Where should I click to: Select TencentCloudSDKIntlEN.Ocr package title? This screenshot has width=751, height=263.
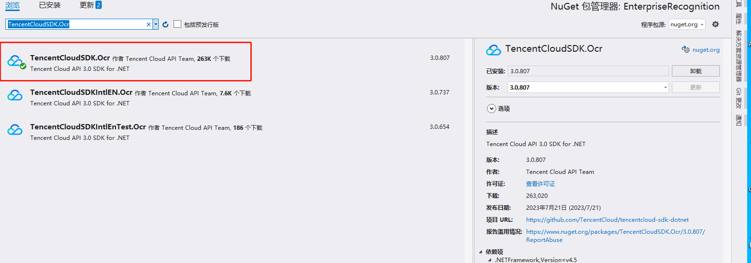[x=81, y=92]
